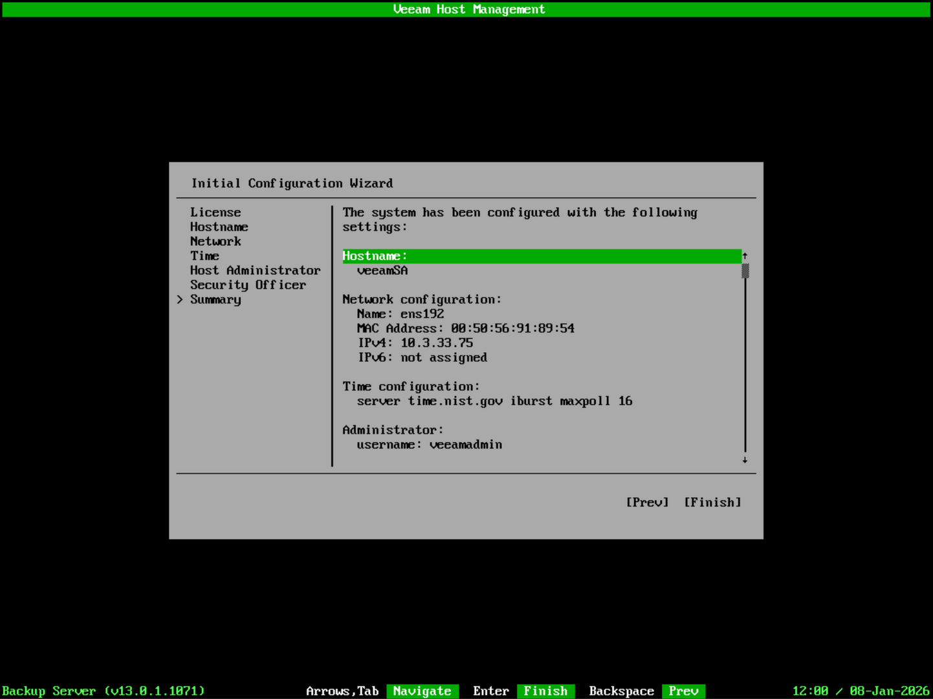Viewport: 933px width, 699px height.
Task: Click the Navigate hint in bottom bar
Action: 423,691
